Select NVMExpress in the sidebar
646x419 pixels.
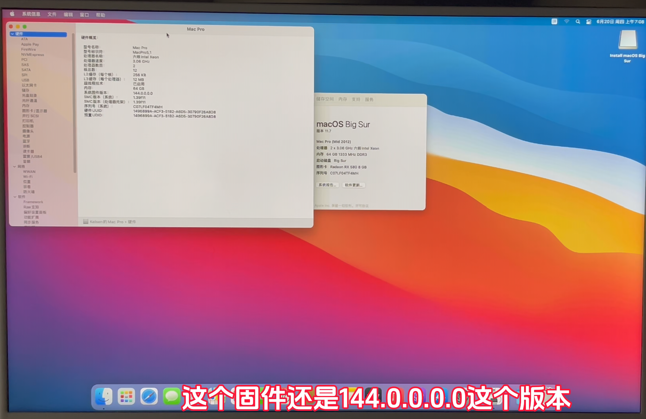[x=32, y=55]
